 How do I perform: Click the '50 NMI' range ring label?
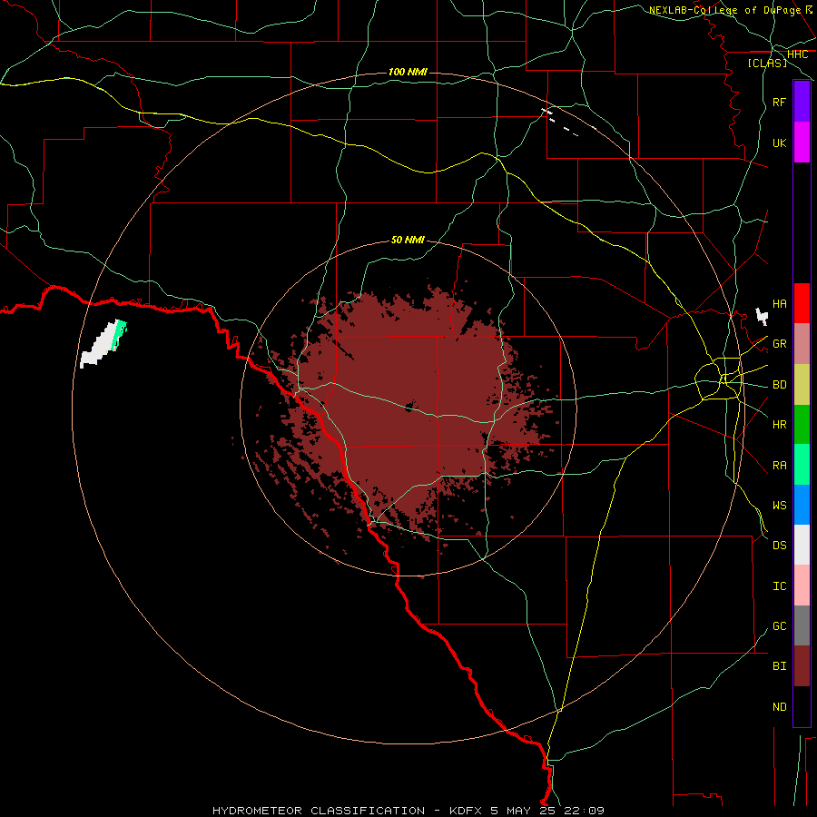(x=408, y=240)
